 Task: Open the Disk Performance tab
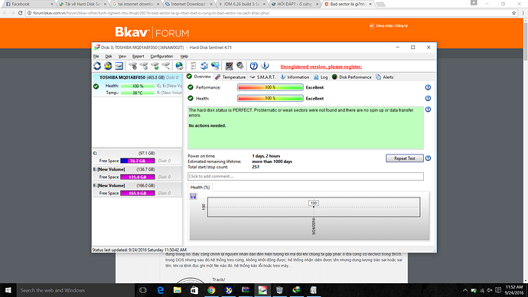click(351, 77)
